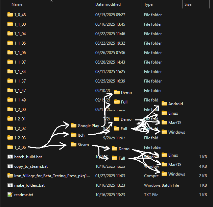Screen dimensions: 213x207
Task: Select the 1_1_34 folder name
Action: tap(20, 72)
